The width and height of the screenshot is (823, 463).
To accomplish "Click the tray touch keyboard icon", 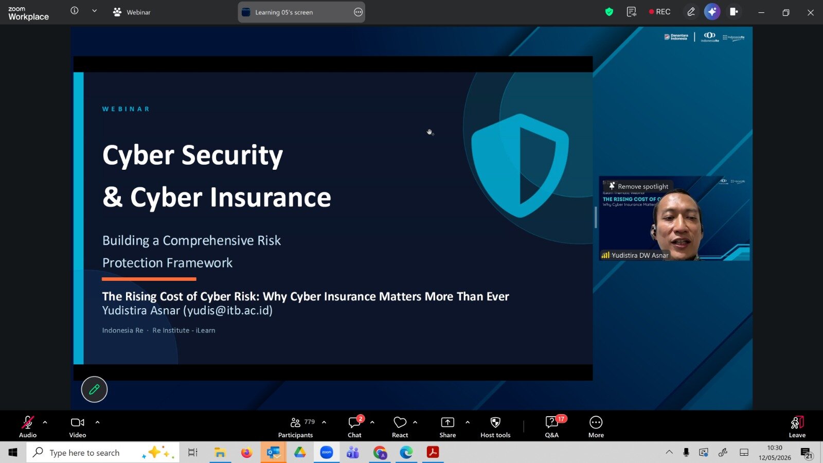I will point(744,452).
